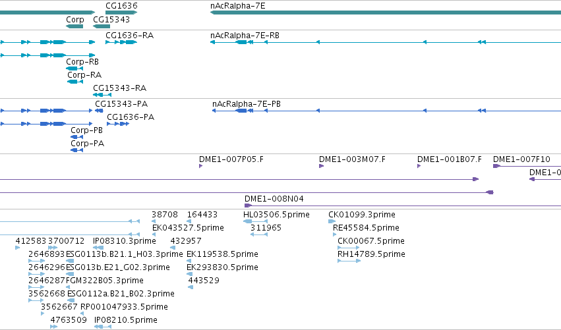Select the IP08310.3prime EST label
This screenshot has width=561, height=330.
pyautogui.click(x=124, y=241)
